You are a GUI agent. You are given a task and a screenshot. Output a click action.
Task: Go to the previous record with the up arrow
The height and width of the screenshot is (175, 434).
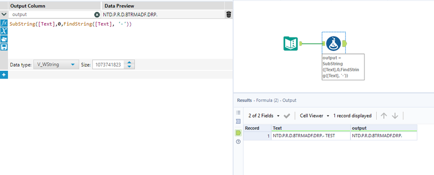[x=384, y=116]
